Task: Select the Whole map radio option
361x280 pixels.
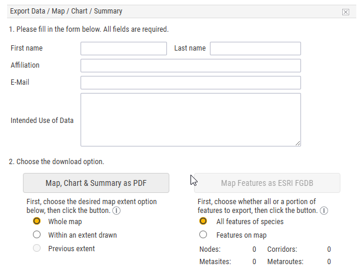Action: point(37,221)
